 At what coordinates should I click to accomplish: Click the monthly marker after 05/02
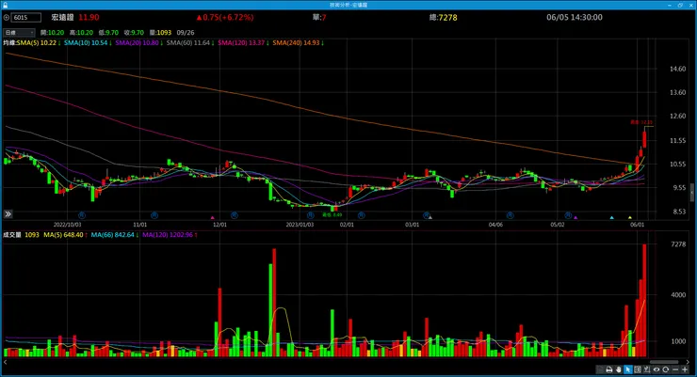(x=568, y=215)
